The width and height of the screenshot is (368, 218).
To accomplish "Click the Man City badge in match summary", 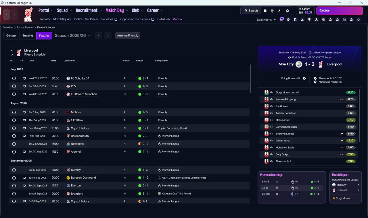I will click(299, 64).
